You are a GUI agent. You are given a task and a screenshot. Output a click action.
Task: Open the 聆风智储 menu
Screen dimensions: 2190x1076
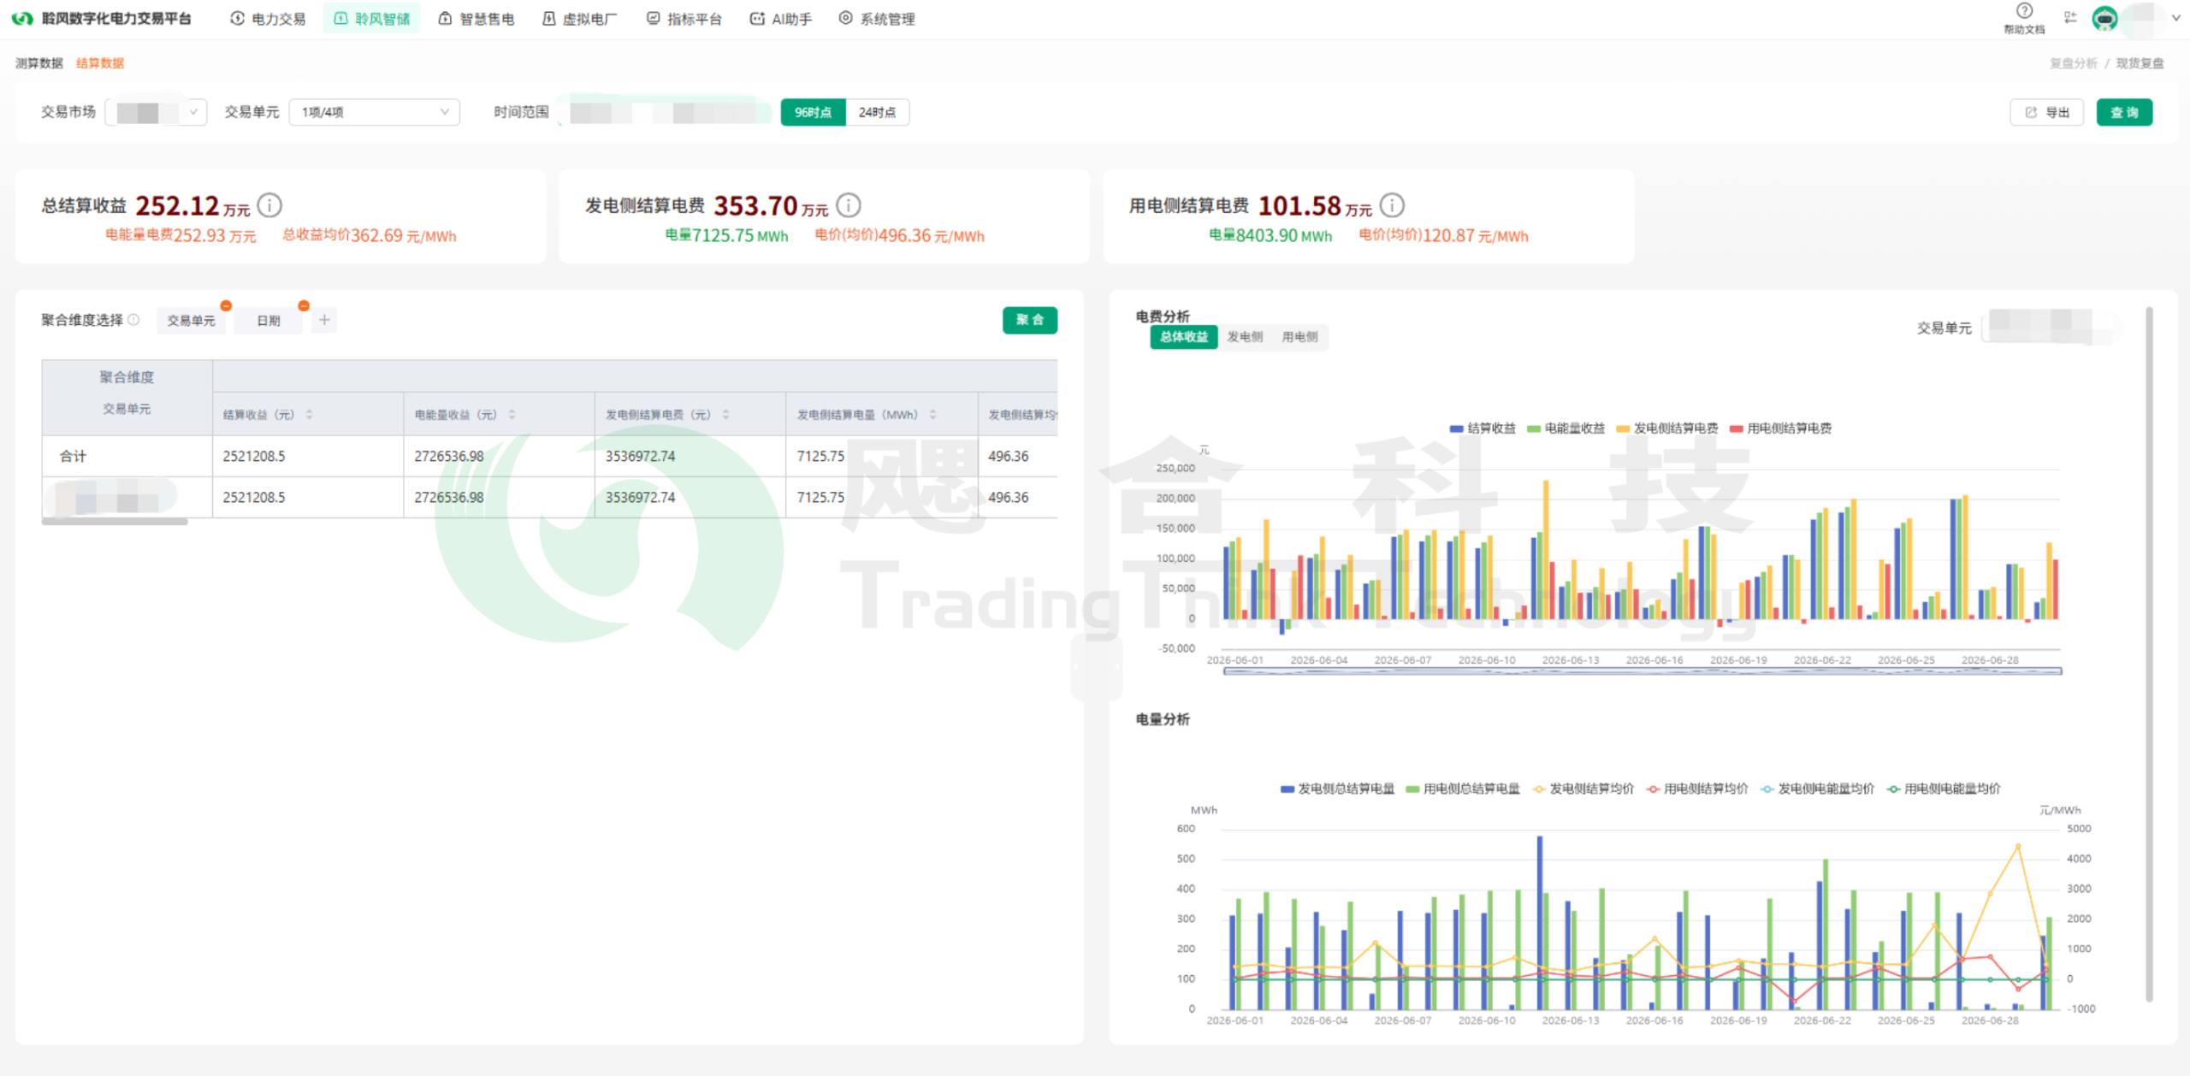click(x=371, y=19)
